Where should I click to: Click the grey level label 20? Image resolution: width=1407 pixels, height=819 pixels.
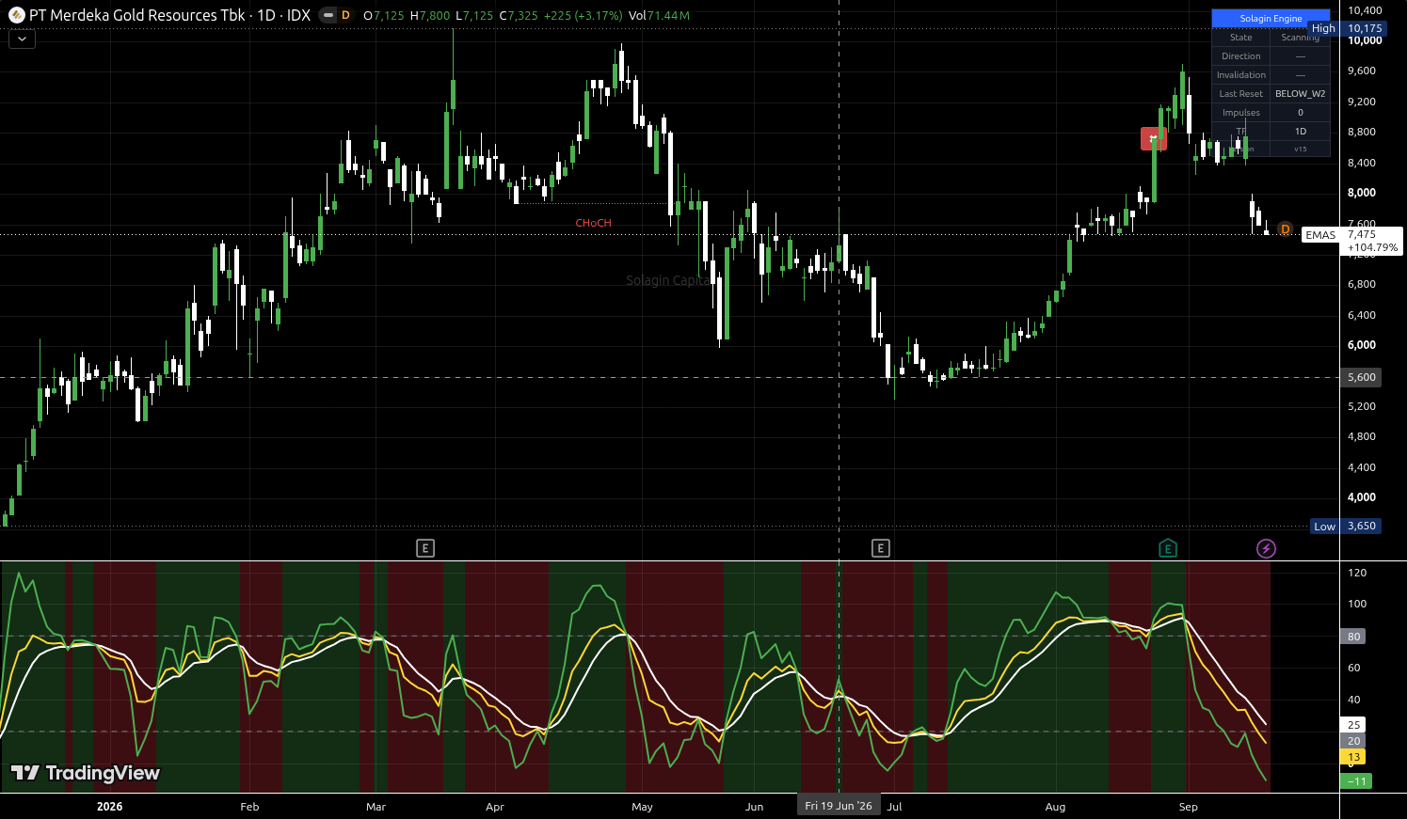click(1353, 741)
